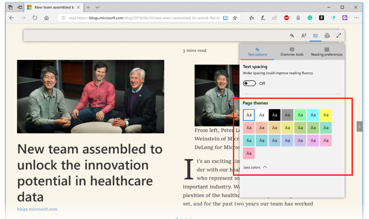Screen dimensions: 369x219
Task: Open the Read aloud tool
Action: click(x=304, y=35)
